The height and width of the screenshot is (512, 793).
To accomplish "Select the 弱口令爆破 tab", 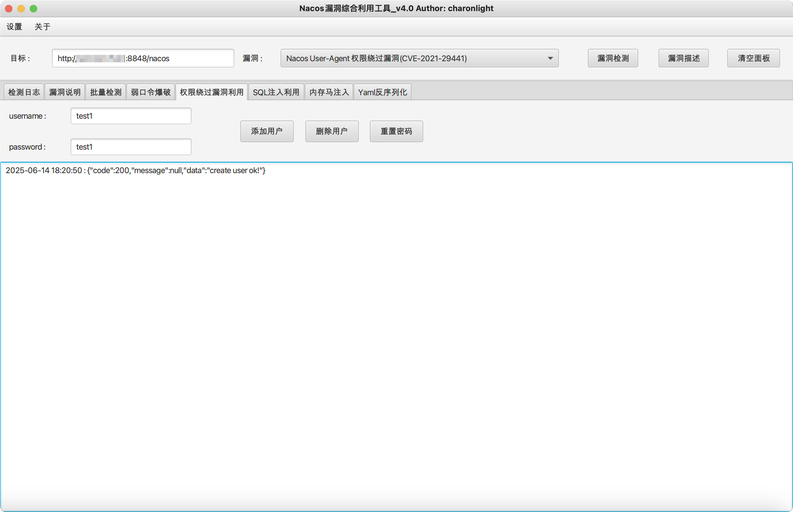I will [151, 92].
